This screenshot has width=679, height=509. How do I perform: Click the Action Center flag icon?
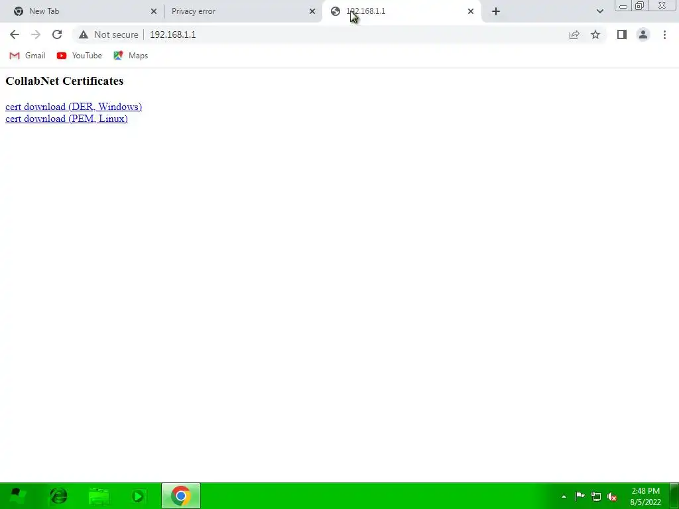pyautogui.click(x=580, y=496)
